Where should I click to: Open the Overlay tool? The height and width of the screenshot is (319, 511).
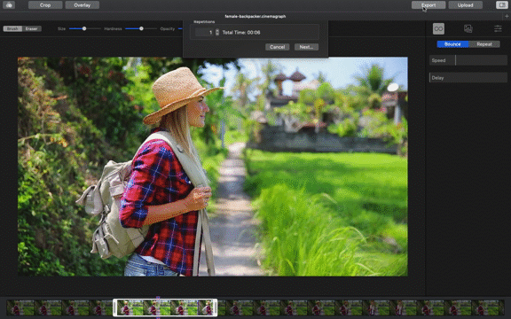(83, 5)
